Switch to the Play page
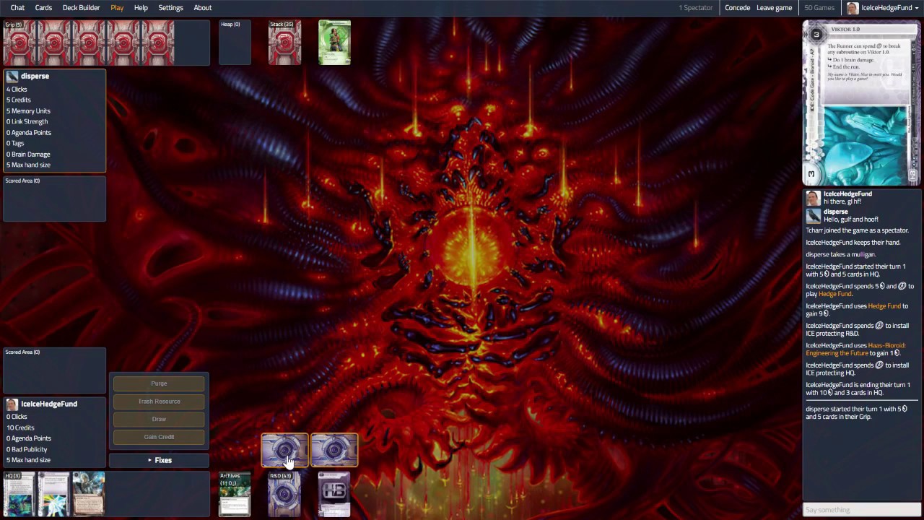 (x=117, y=8)
